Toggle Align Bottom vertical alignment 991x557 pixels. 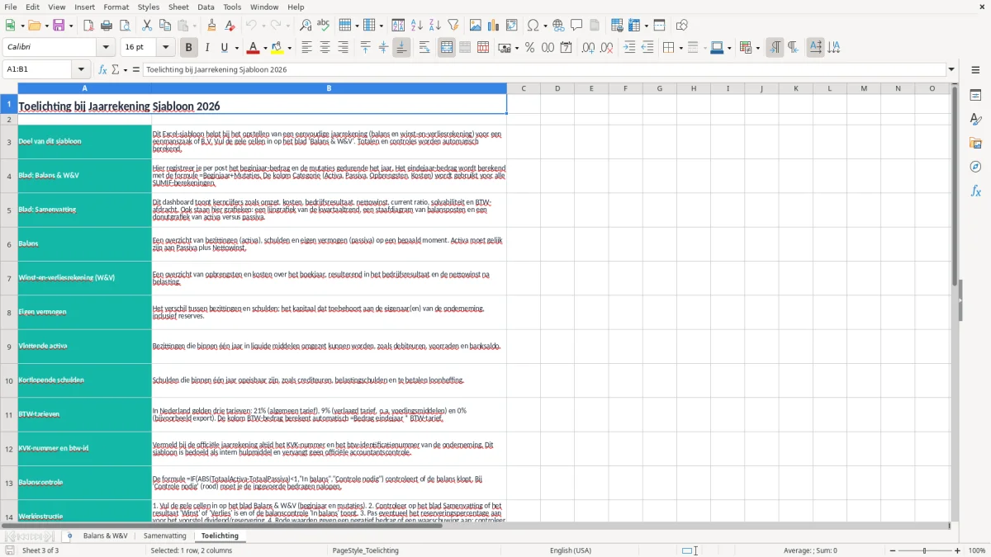point(401,48)
